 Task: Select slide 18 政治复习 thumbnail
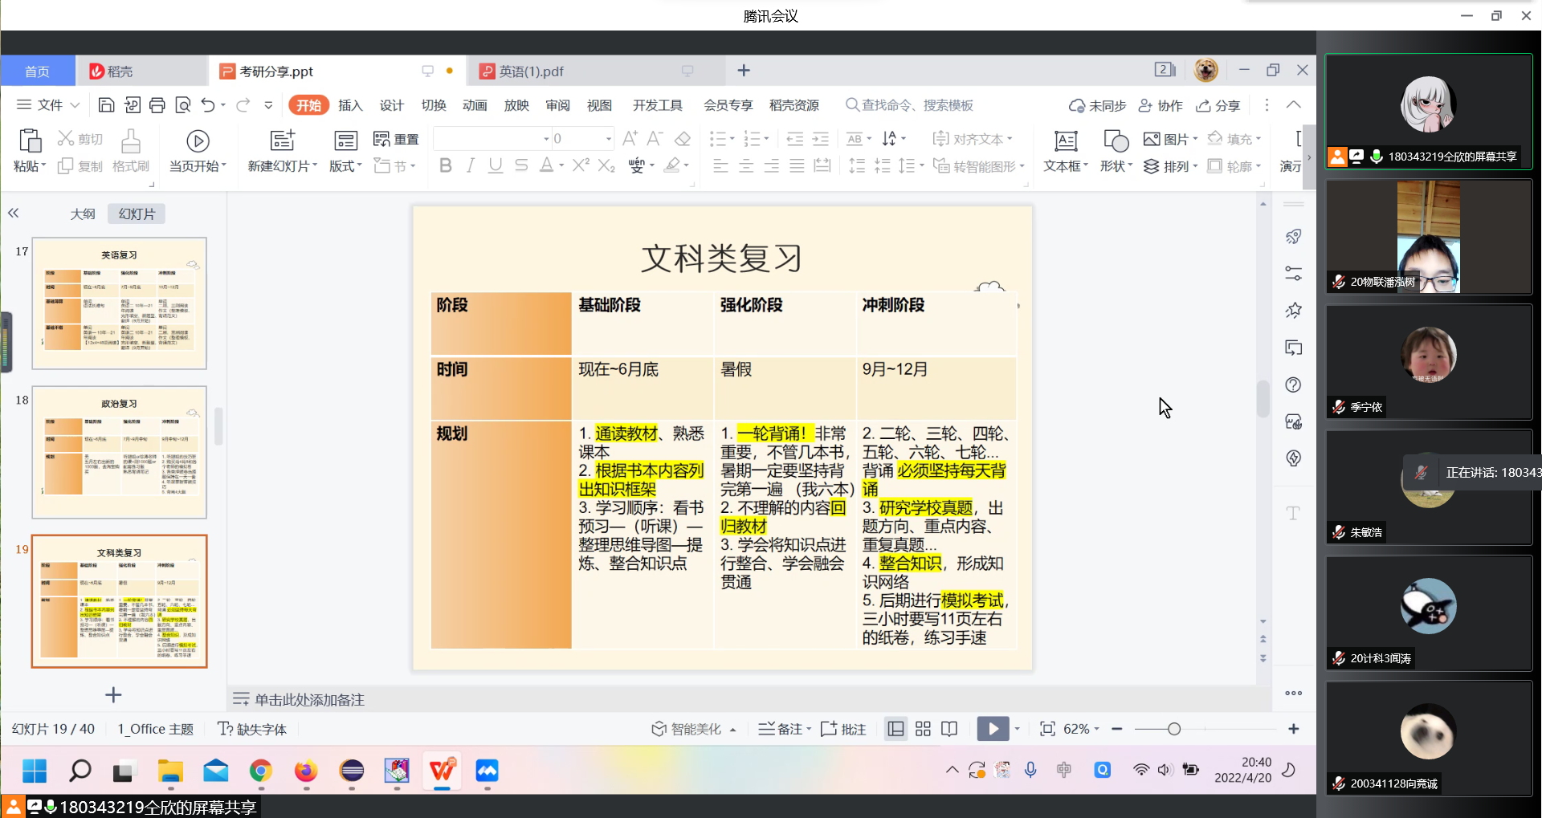tap(120, 452)
